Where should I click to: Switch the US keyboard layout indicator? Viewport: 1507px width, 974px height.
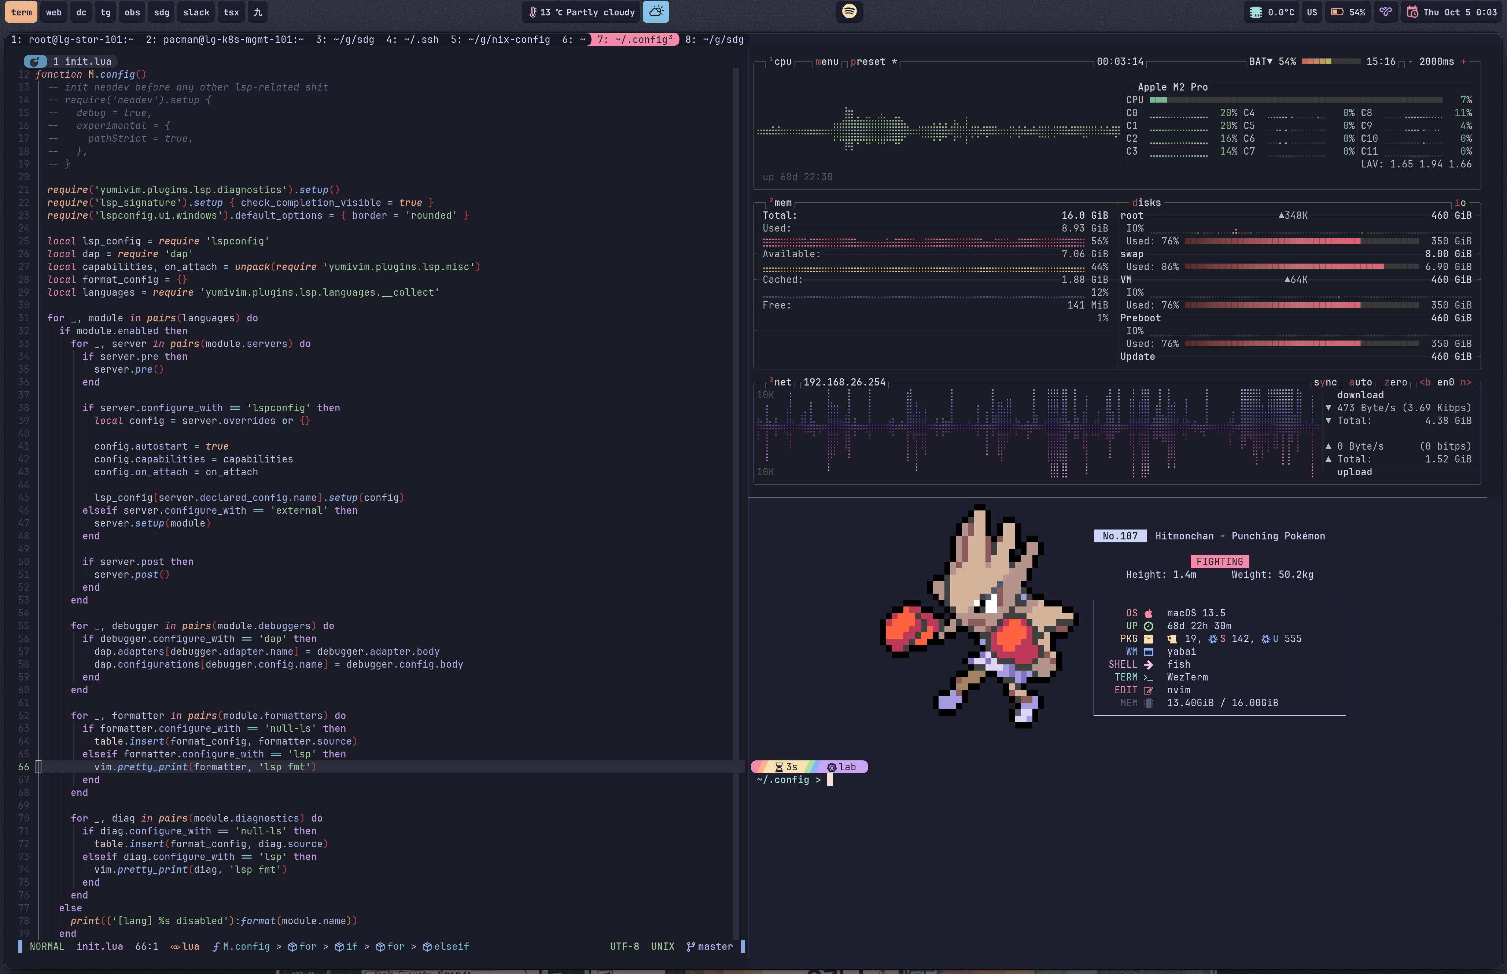click(1312, 12)
